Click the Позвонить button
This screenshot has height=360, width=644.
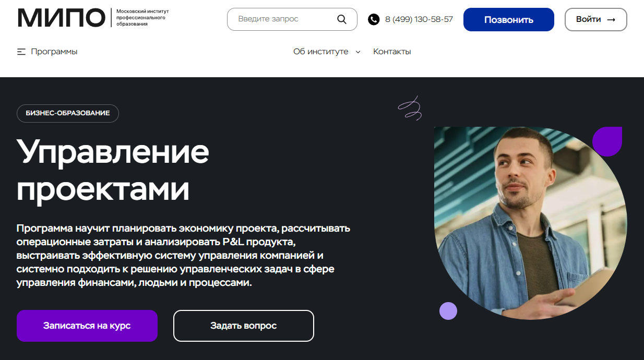click(x=509, y=20)
